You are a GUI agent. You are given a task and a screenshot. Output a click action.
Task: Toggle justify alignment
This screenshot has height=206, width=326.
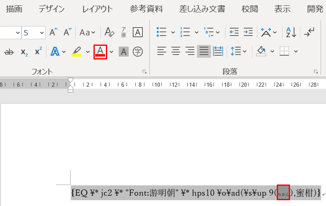pos(204,51)
